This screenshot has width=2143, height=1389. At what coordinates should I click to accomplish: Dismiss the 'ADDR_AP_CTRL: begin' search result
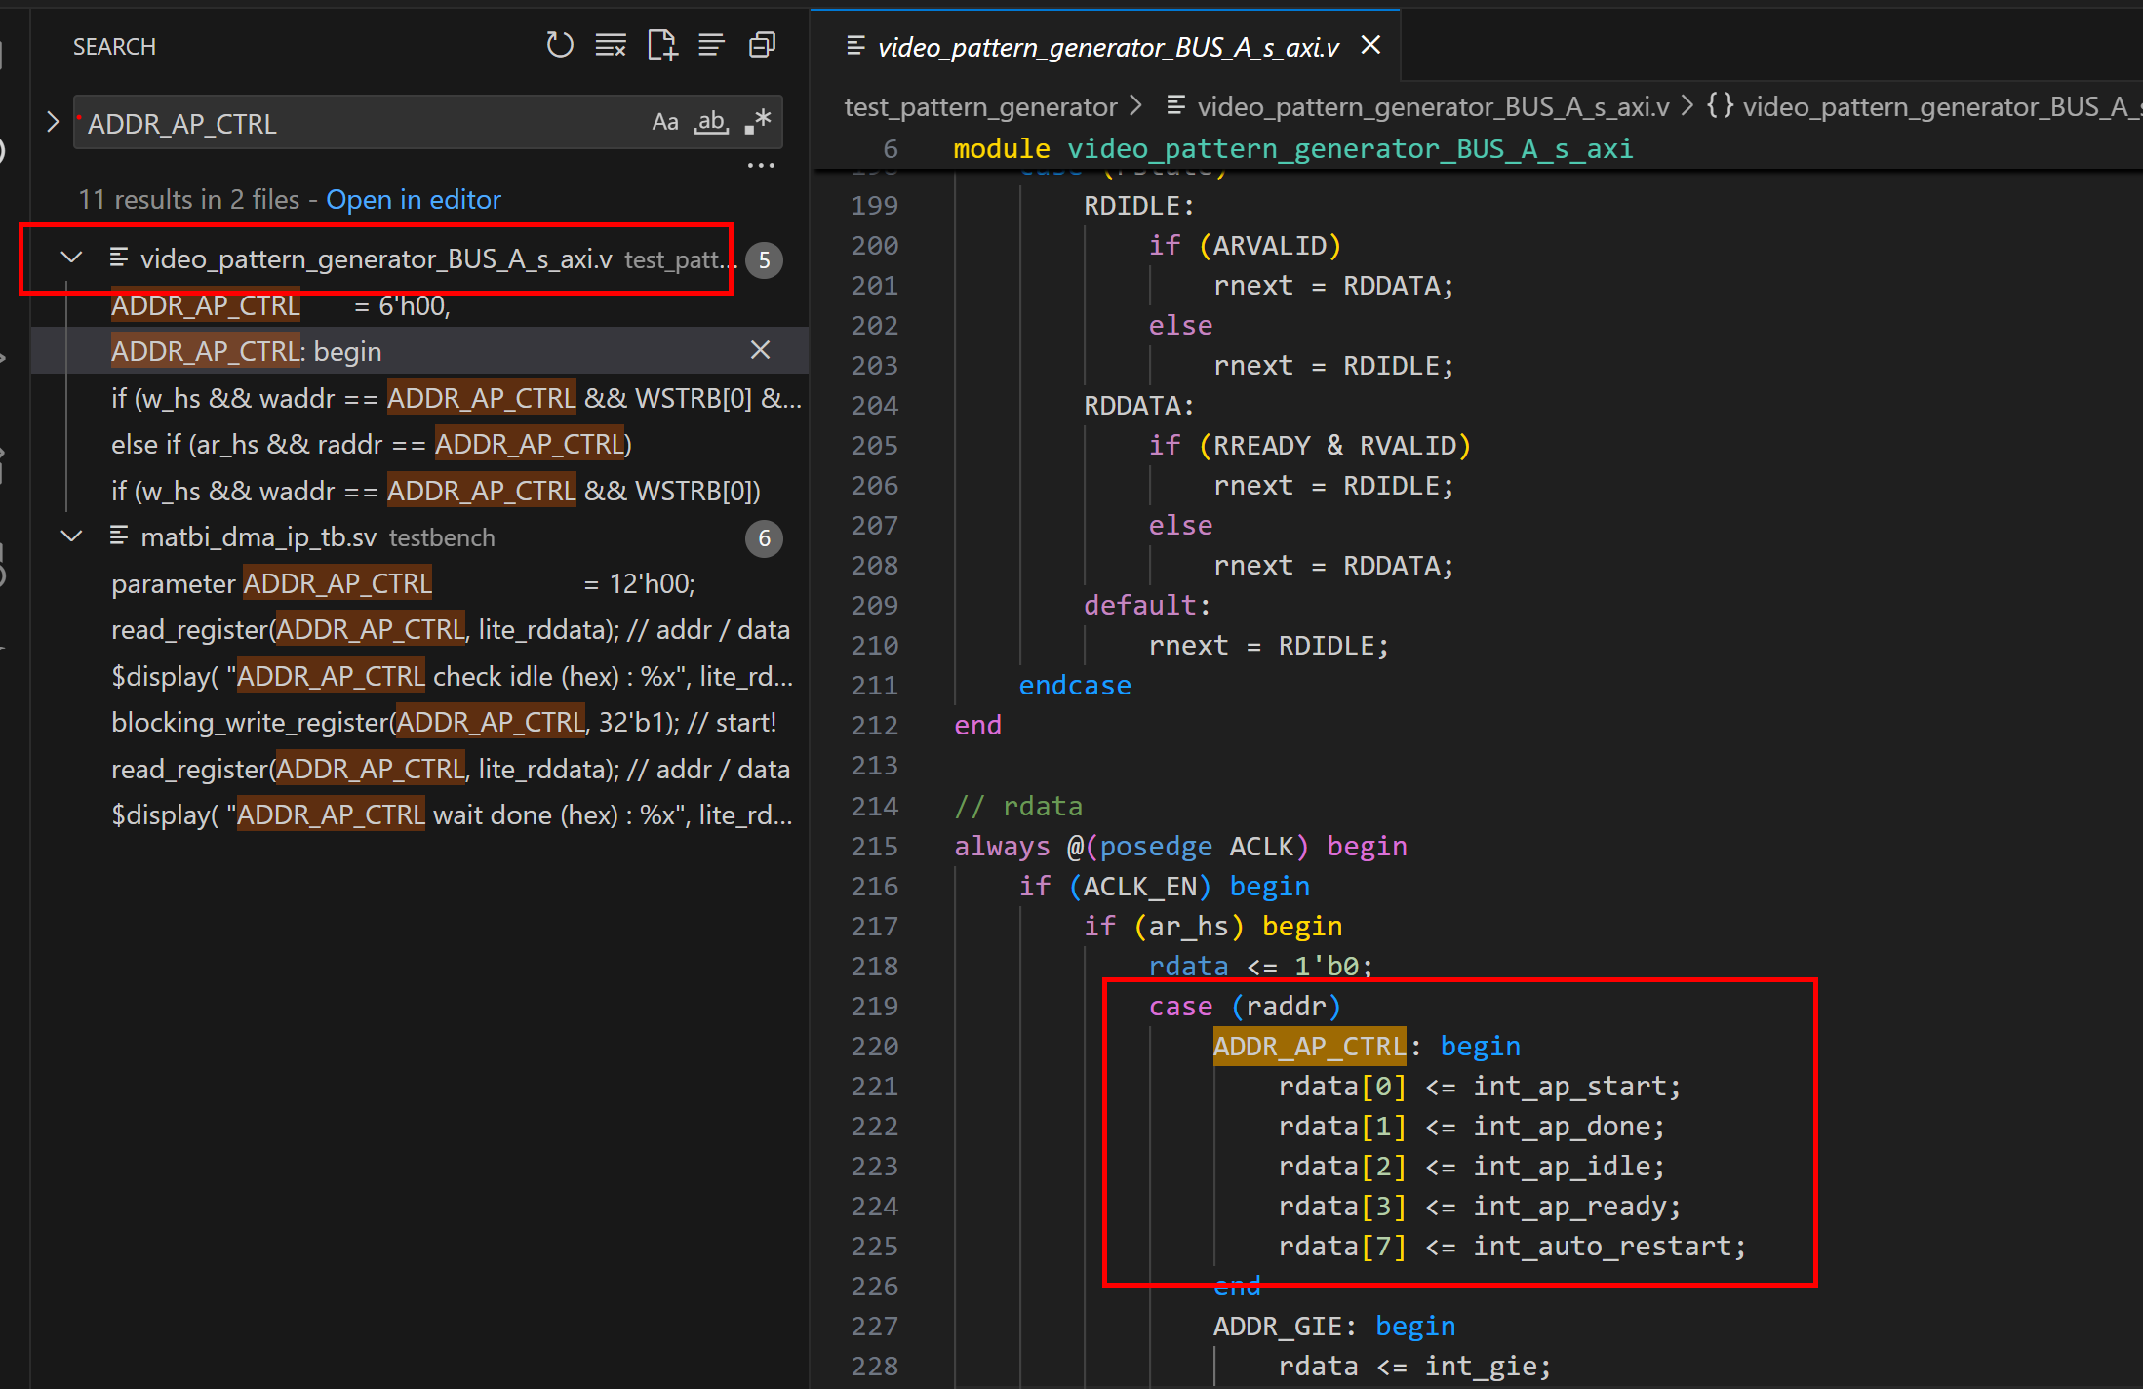tap(761, 350)
